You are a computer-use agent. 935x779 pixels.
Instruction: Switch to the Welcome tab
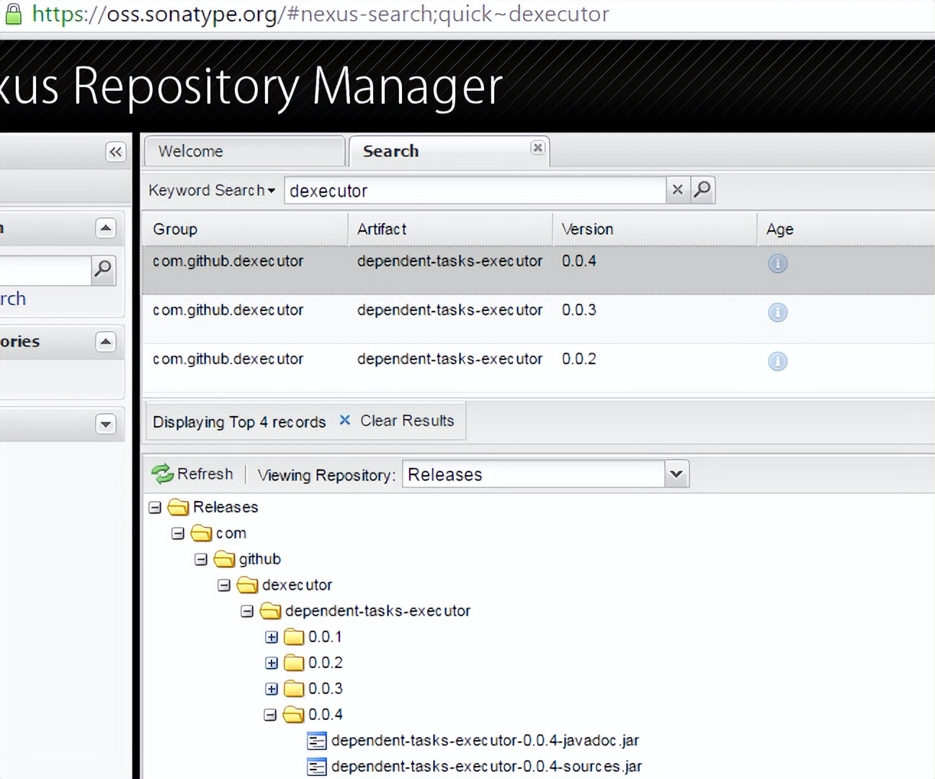tap(245, 151)
